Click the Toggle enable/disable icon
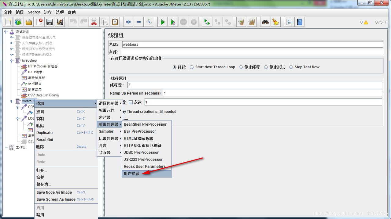The height and width of the screenshot is (219, 391). point(149,22)
